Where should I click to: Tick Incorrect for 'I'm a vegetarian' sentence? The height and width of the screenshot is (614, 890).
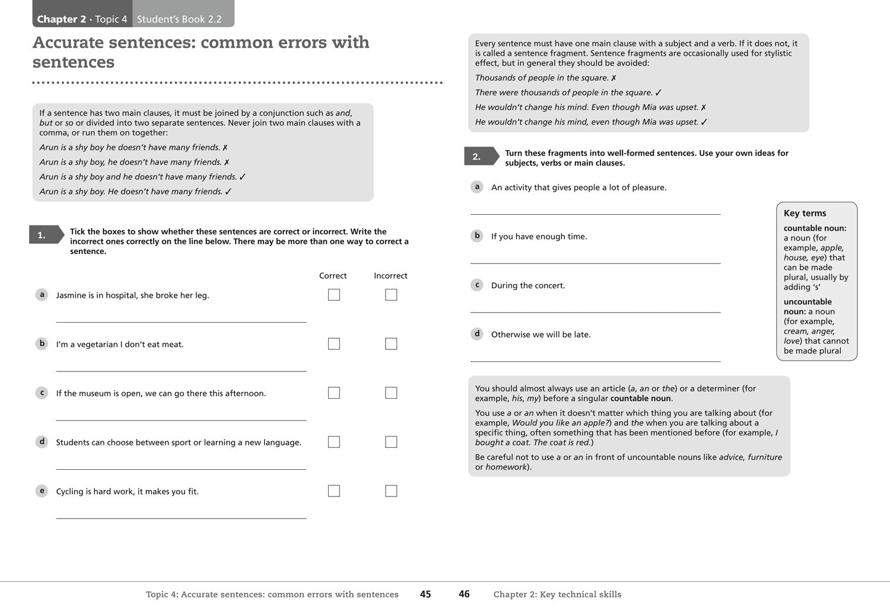coord(391,344)
